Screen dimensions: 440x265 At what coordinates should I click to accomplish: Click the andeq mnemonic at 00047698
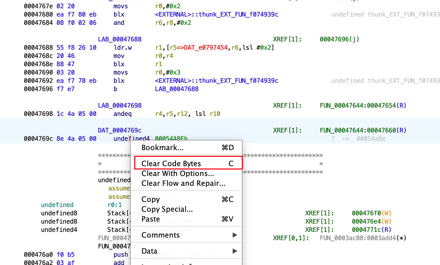pyautogui.click(x=123, y=114)
